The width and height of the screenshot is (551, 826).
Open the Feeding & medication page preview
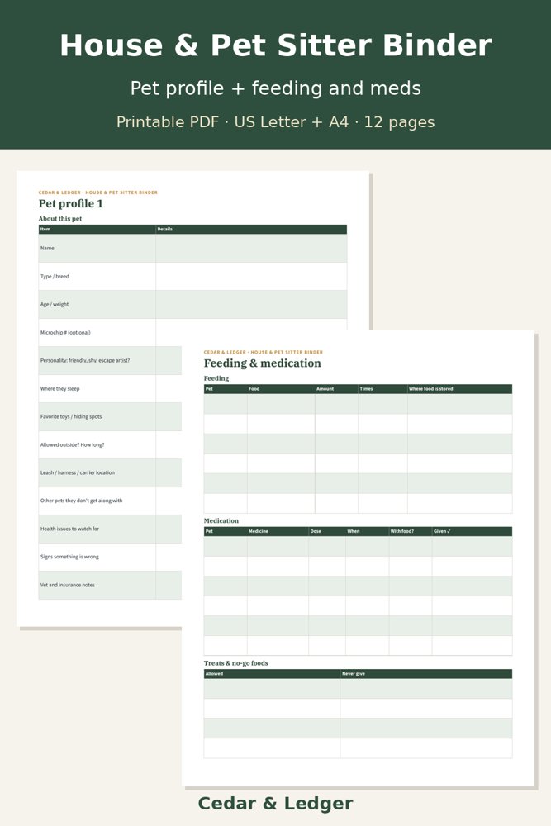[x=359, y=558]
